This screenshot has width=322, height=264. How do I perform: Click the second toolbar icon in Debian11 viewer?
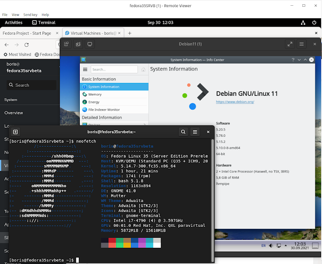(78, 44)
